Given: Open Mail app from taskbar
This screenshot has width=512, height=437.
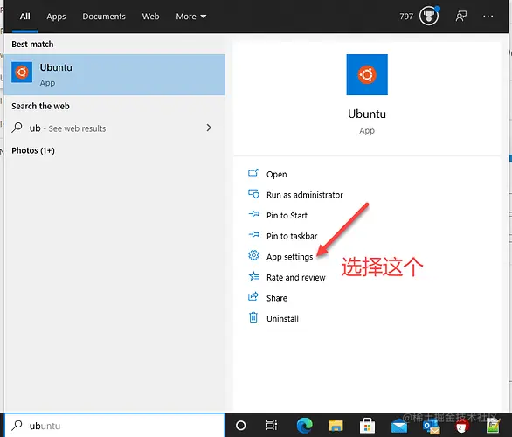Looking at the screenshot, I should tap(399, 427).
